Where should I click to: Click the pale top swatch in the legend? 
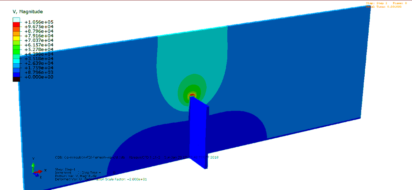16,20
